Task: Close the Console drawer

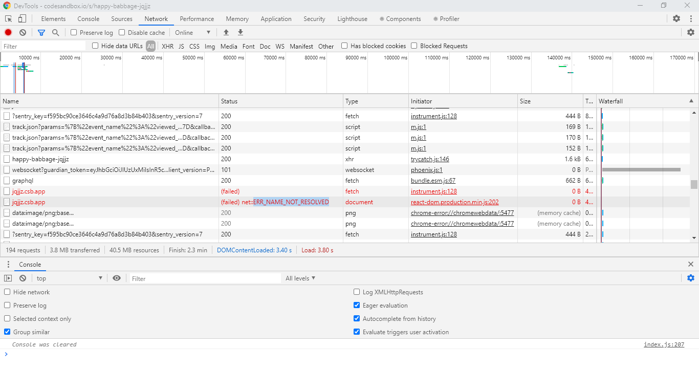Action: [x=691, y=264]
